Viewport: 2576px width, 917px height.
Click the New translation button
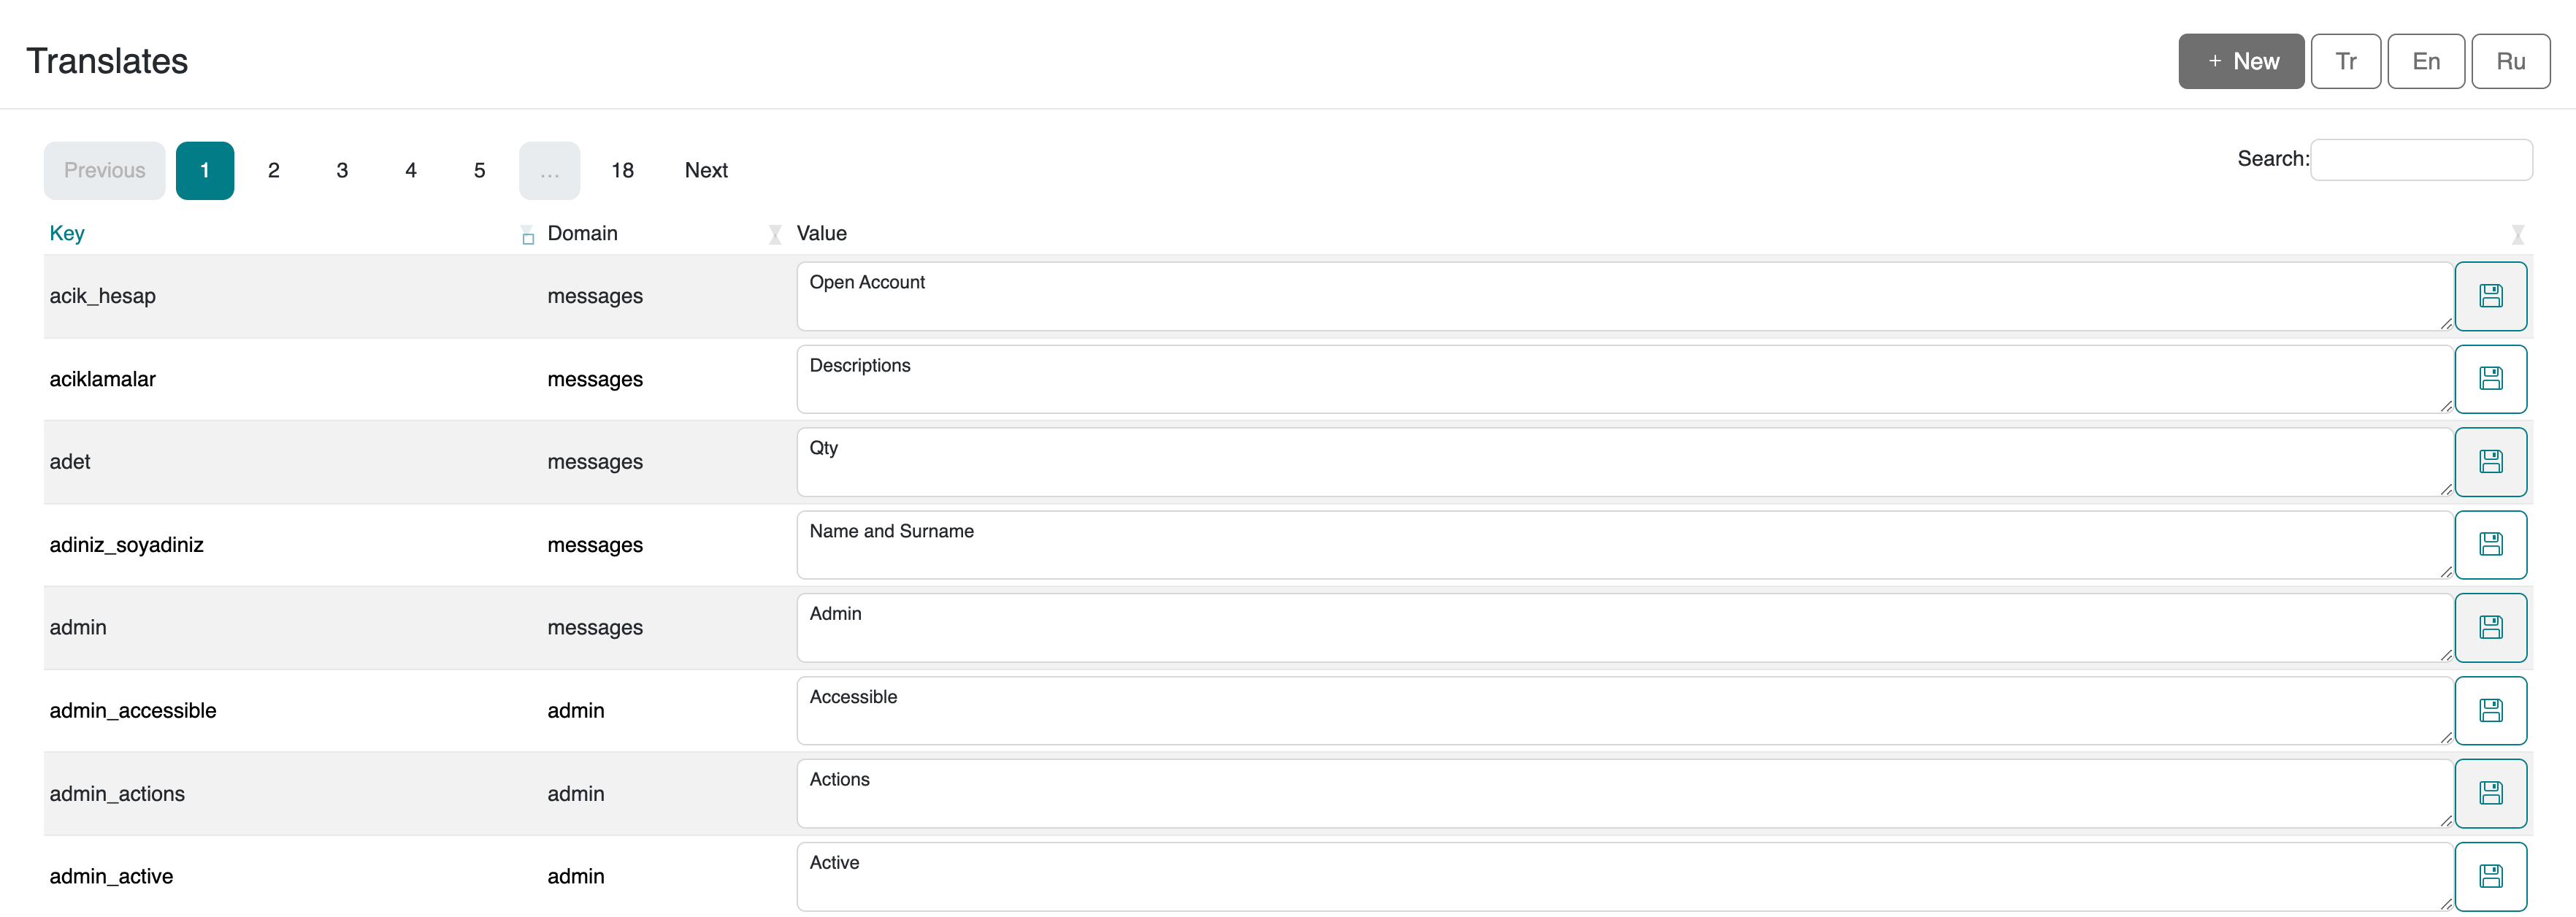coord(2240,61)
